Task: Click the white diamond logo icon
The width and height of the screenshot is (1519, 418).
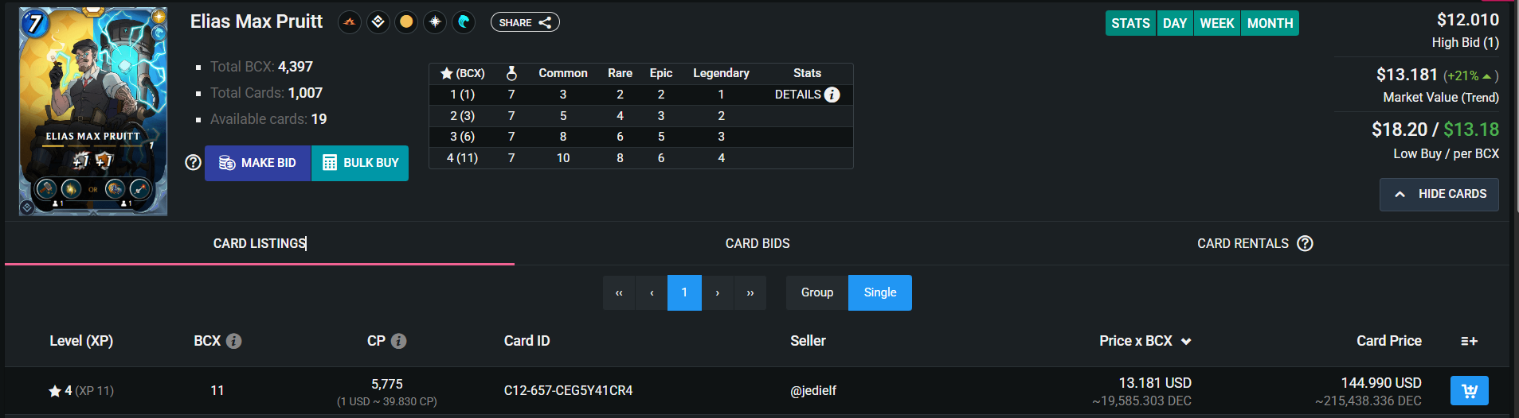Action: pyautogui.click(x=378, y=22)
